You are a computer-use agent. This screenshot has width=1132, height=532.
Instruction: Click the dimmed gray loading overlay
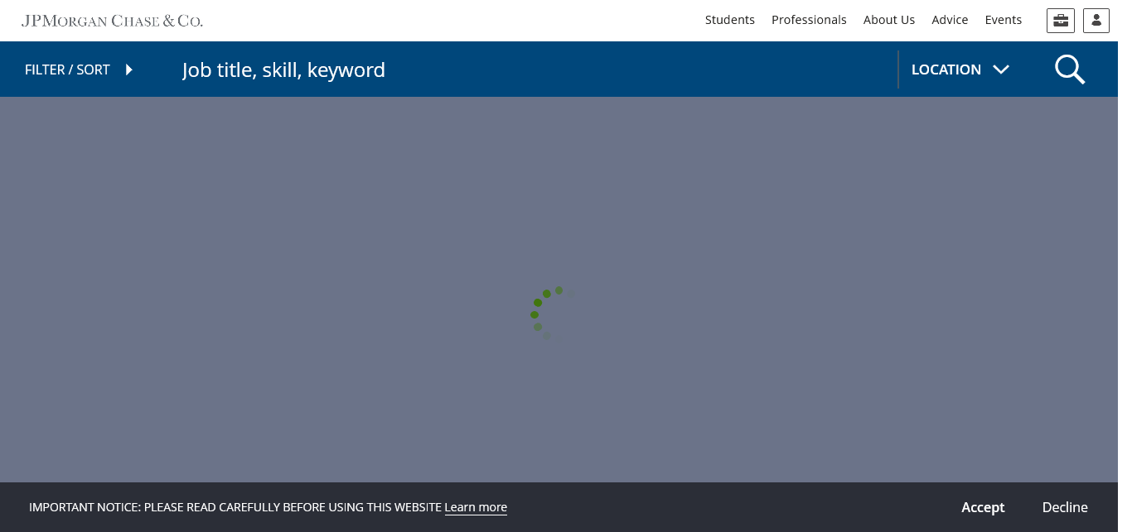[x=249, y=248]
